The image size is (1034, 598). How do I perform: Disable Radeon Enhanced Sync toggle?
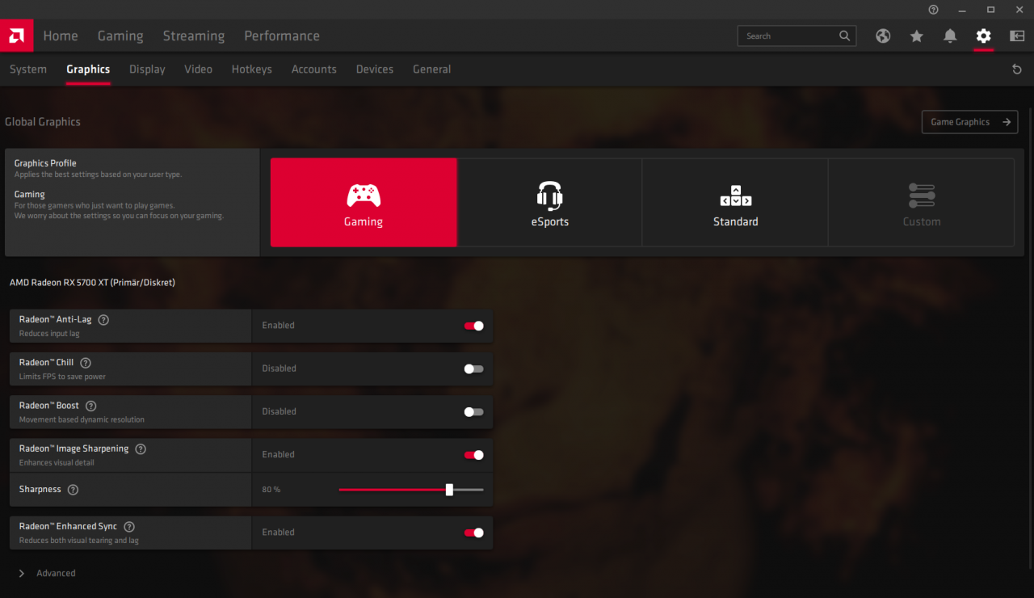(473, 533)
